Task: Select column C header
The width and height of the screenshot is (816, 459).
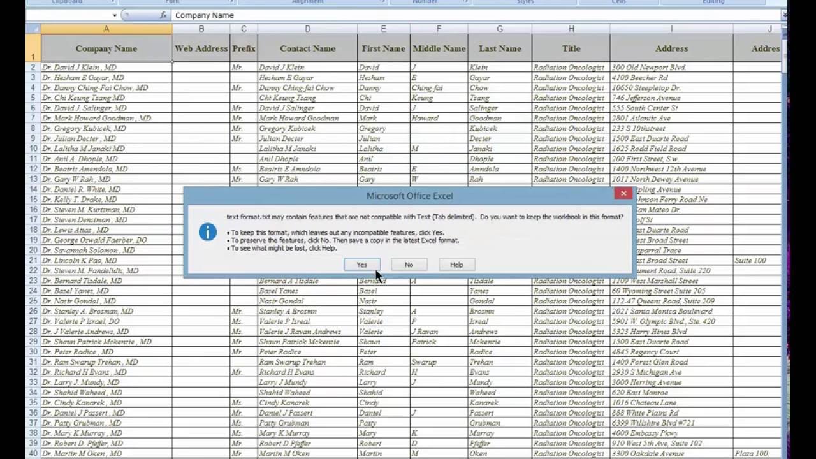Action: click(x=244, y=29)
